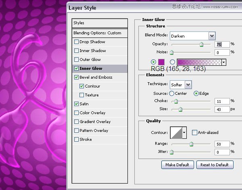Click the Opacity slider handle
The height and width of the screenshot is (190, 242).
[202, 45]
